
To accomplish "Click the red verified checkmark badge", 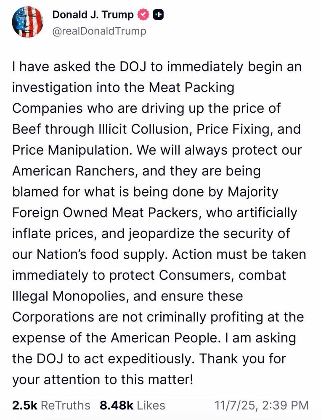I will [x=143, y=15].
